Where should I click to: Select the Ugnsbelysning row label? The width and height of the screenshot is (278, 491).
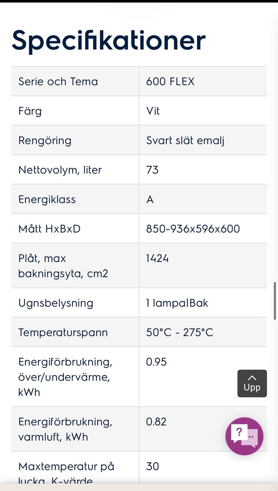pyautogui.click(x=56, y=303)
